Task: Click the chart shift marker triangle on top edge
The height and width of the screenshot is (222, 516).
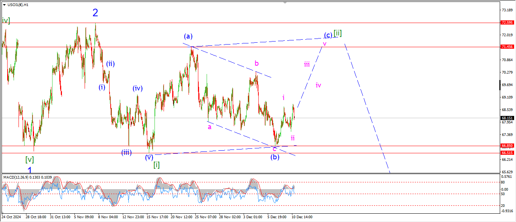Action: pyautogui.click(x=286, y=3)
